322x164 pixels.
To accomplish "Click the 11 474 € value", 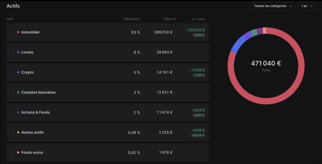I will click(x=165, y=112).
